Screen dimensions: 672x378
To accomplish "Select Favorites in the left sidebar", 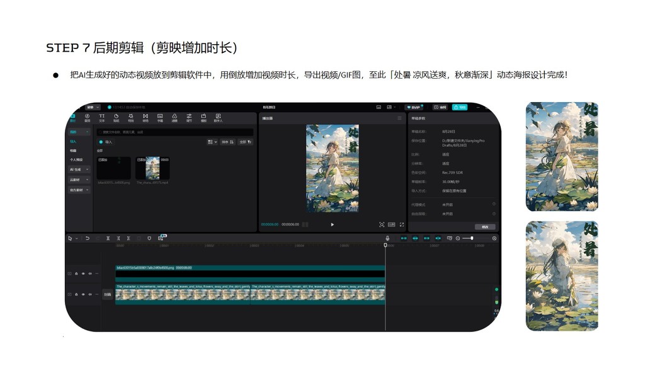I will [x=73, y=151].
